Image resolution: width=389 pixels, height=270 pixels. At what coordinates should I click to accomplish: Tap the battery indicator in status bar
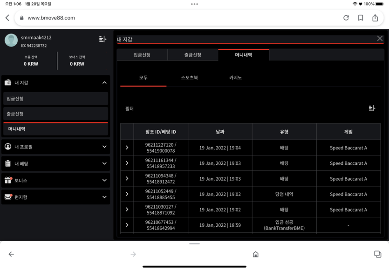pyautogui.click(x=380, y=4)
